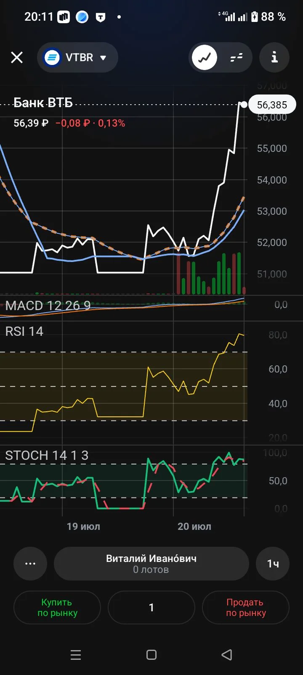Edit the lot quantity field showing 1
Viewport: 303px width, 675px height.
pos(151,607)
